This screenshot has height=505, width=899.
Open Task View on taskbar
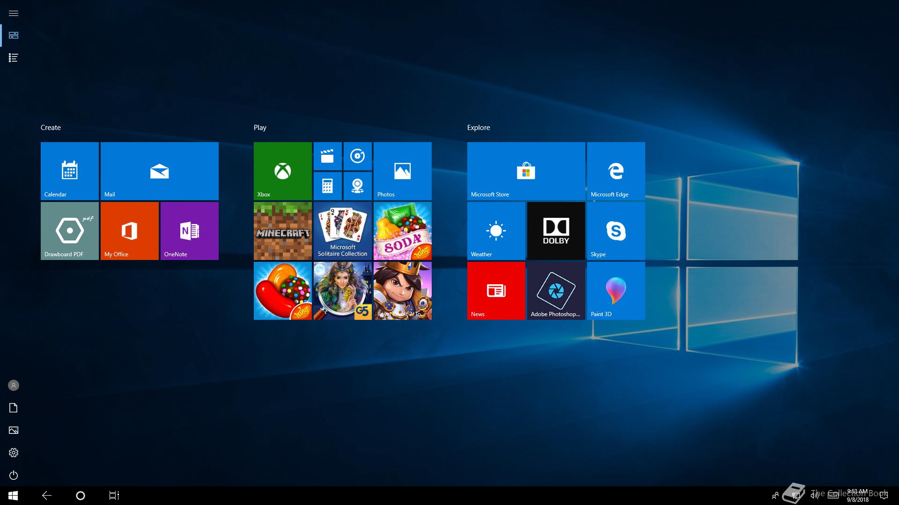(114, 496)
